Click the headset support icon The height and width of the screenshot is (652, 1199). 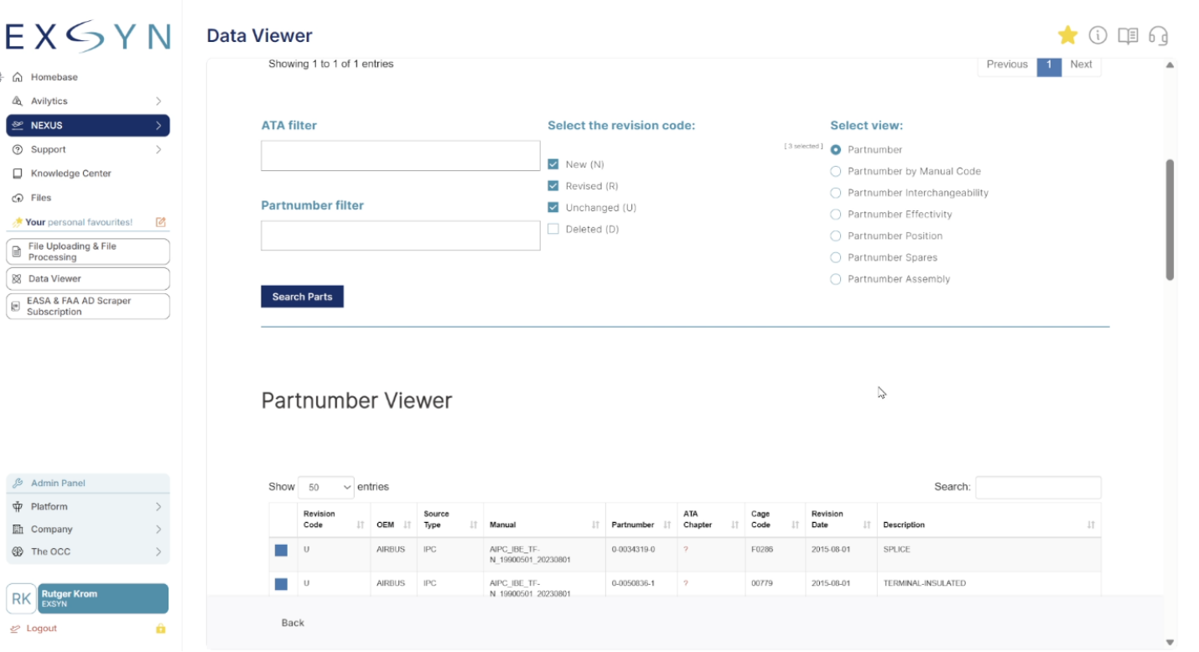(1158, 35)
